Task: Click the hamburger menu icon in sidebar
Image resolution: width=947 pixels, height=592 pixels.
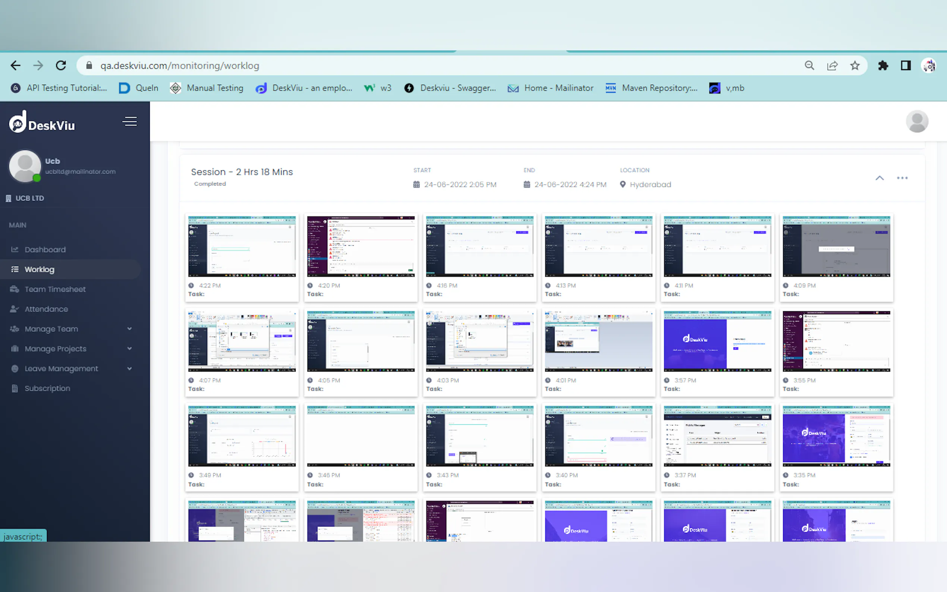Action: [x=130, y=122]
